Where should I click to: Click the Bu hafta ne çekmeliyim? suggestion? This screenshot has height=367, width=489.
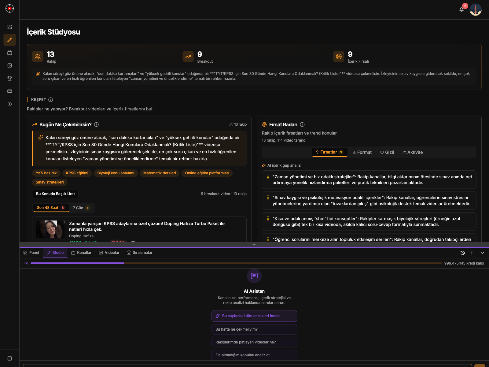coord(254,329)
